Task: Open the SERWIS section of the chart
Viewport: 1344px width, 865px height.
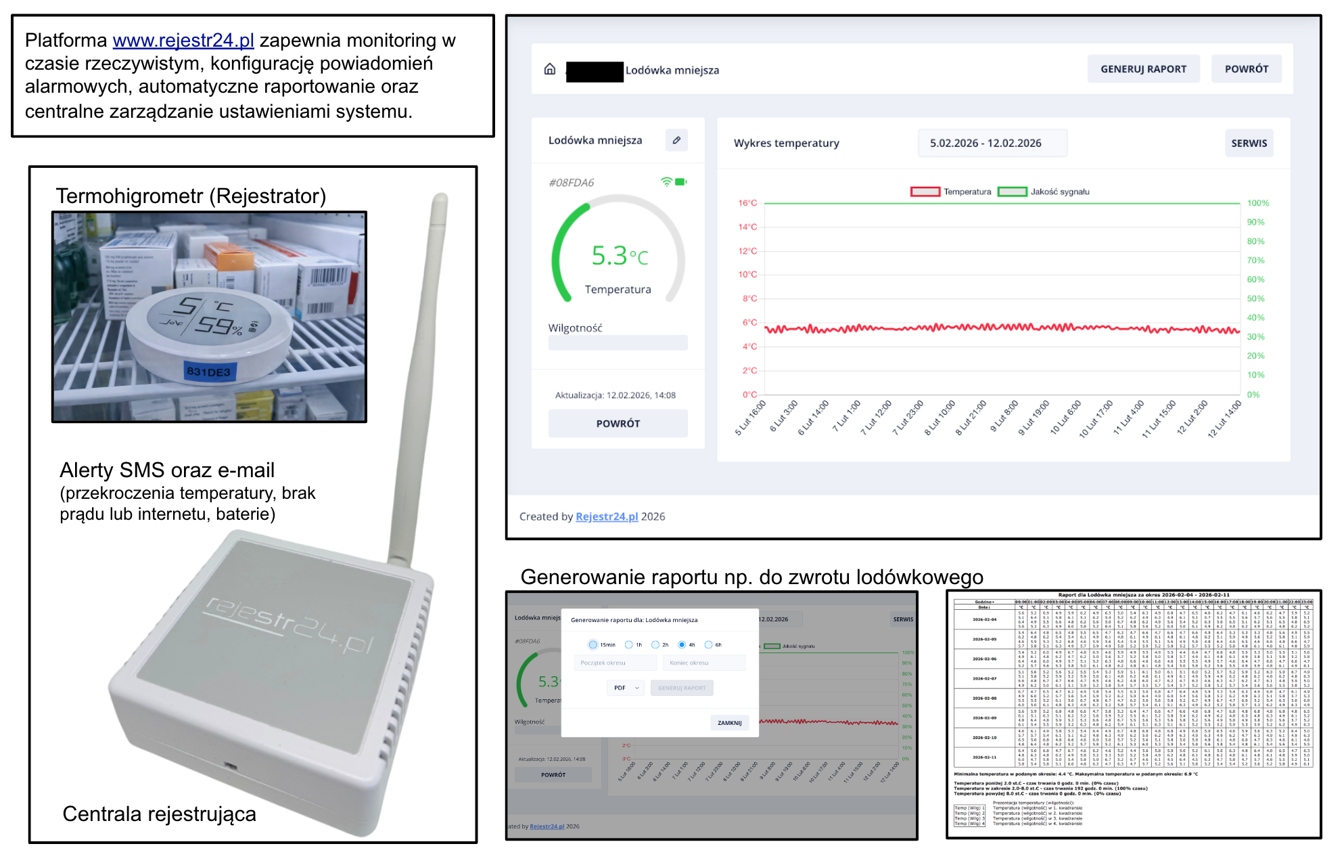Action: click(1249, 143)
